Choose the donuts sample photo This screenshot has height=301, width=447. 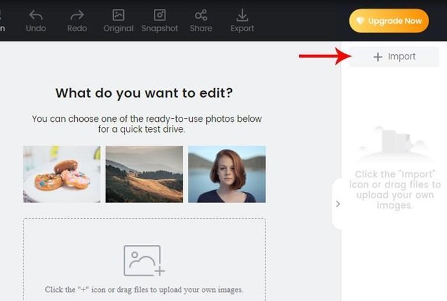coord(62,174)
